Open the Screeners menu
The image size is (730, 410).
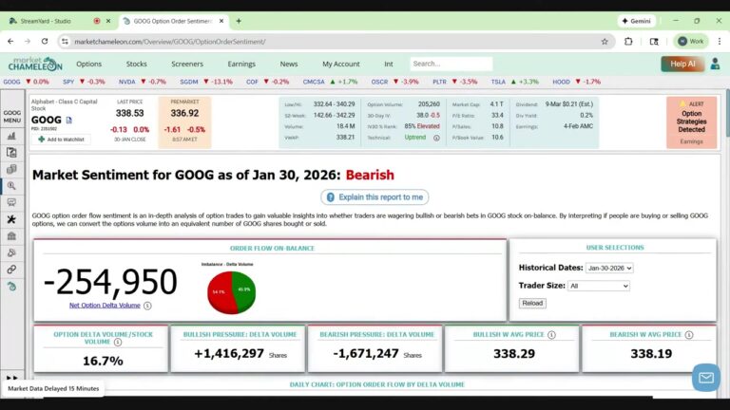tap(187, 65)
